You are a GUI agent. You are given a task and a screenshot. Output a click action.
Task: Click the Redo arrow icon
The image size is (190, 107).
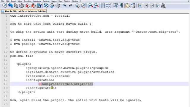pyautogui.click(x=70, y=6)
